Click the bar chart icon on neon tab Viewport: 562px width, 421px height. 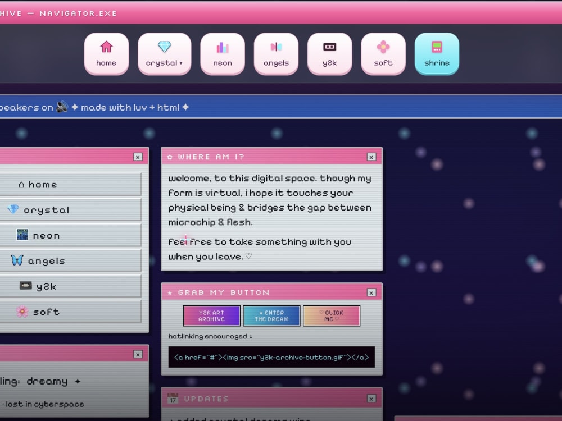coord(223,47)
